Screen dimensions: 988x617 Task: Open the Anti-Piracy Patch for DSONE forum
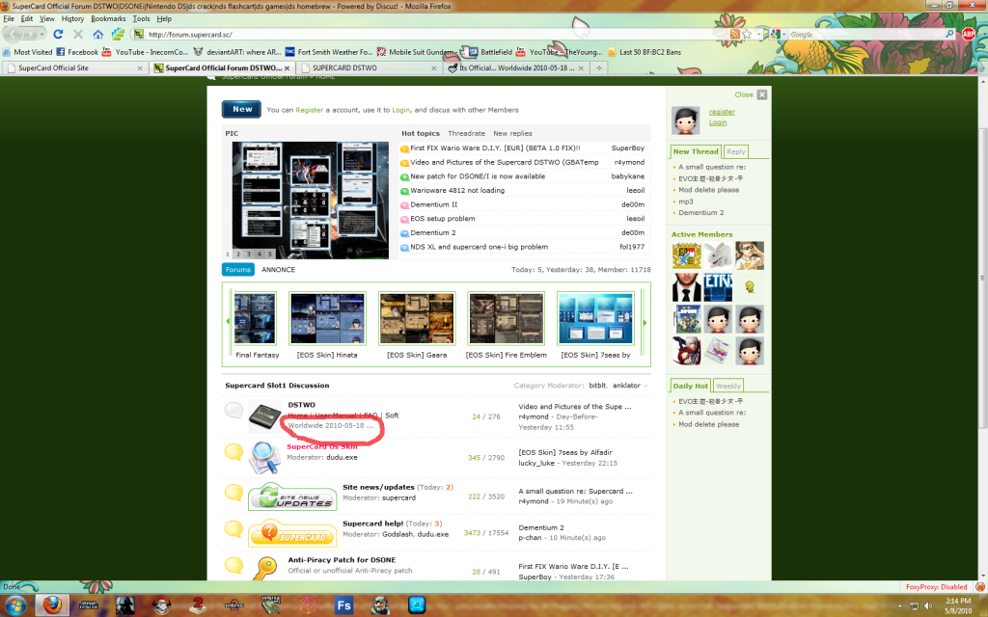click(342, 560)
